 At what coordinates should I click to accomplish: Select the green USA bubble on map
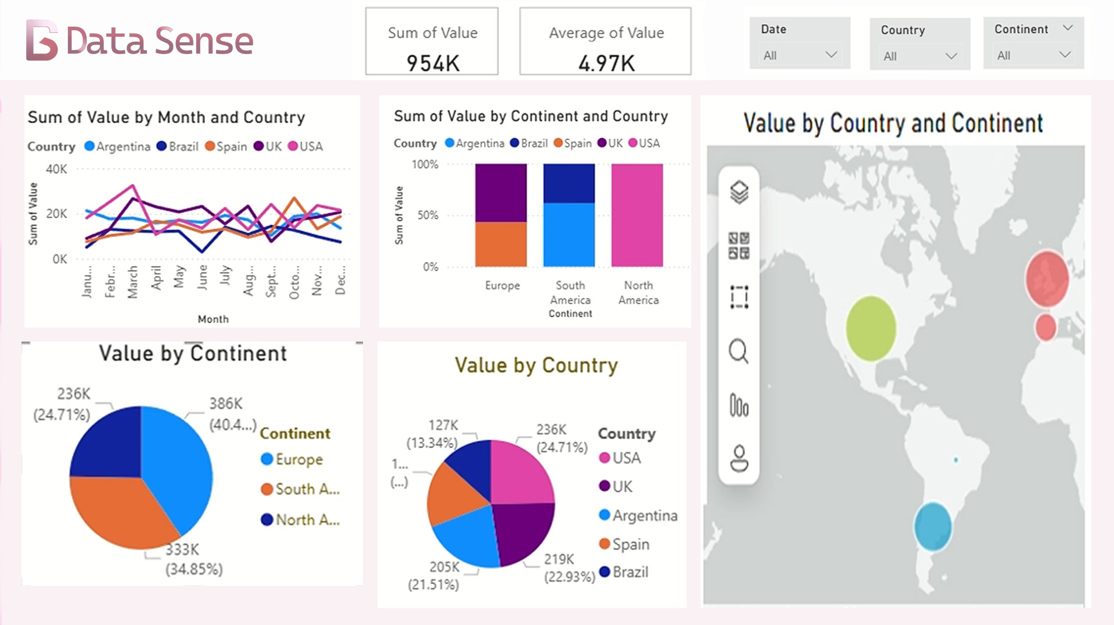870,328
